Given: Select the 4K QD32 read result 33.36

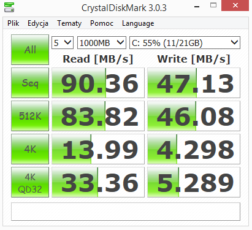Looking at the screenshot, I should pyautogui.click(x=98, y=182).
